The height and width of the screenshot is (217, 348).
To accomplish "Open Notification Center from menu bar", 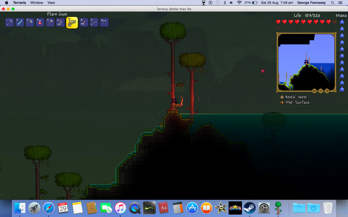I will pos(340,3).
